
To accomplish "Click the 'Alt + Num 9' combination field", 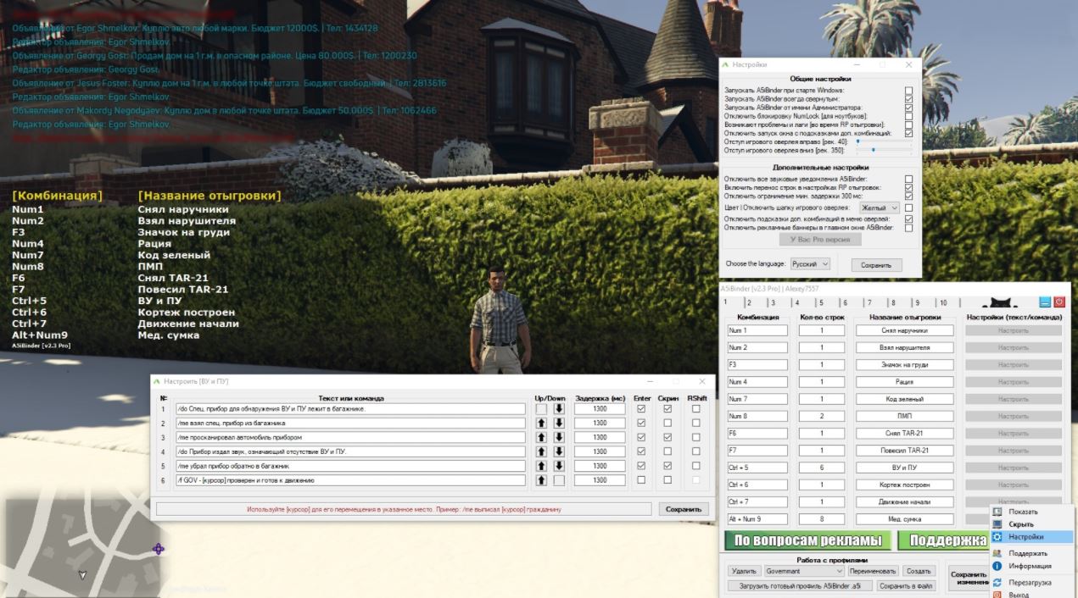I will point(757,519).
